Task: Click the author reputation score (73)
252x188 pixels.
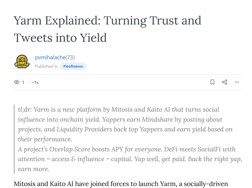Action: coord(70,57)
